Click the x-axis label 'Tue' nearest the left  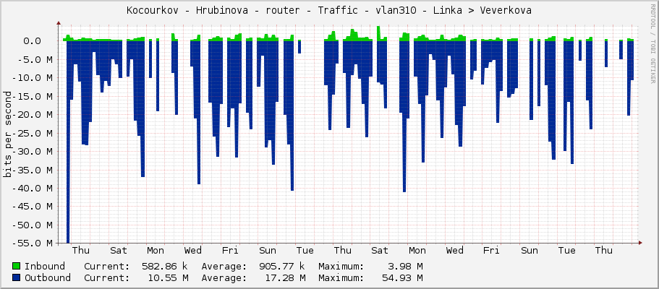pos(305,251)
